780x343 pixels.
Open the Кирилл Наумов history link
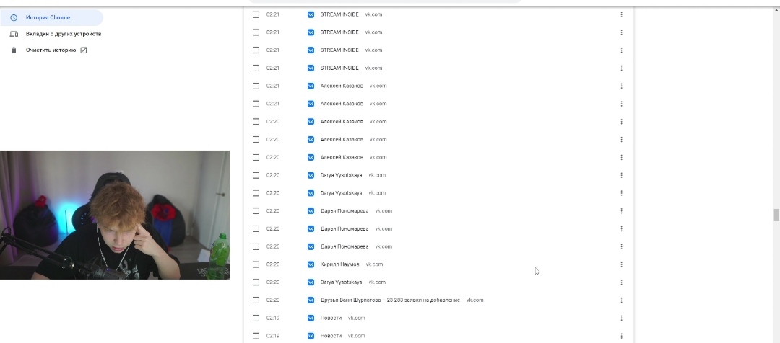coord(339,264)
